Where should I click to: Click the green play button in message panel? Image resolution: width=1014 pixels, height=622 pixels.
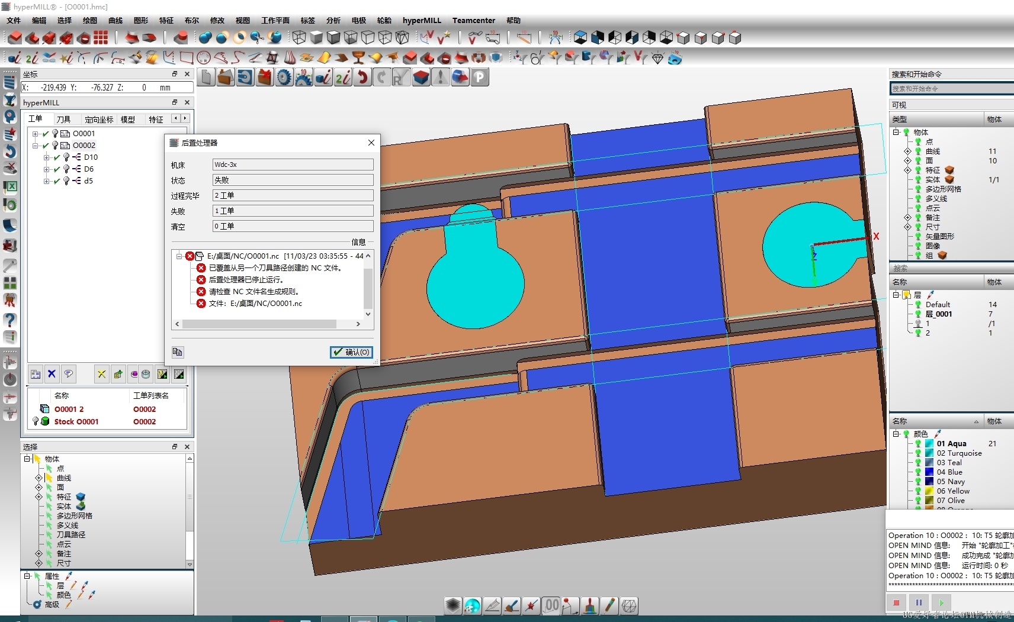click(x=941, y=602)
